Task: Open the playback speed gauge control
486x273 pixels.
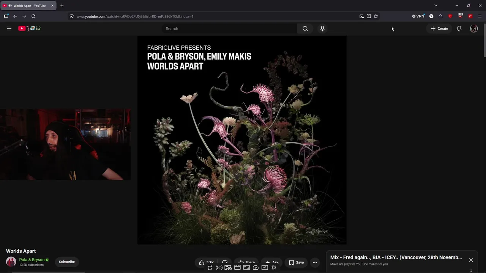Action: (256, 268)
